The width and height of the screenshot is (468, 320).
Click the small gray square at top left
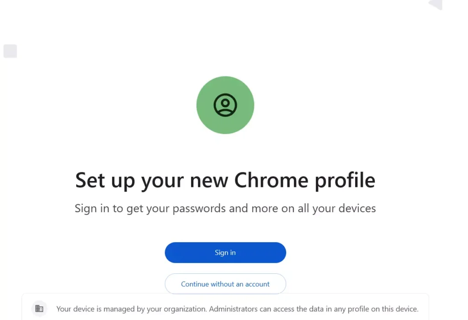[10, 51]
